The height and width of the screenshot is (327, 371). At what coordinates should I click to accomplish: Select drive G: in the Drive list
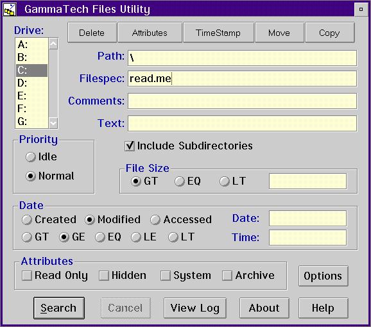tap(32, 121)
